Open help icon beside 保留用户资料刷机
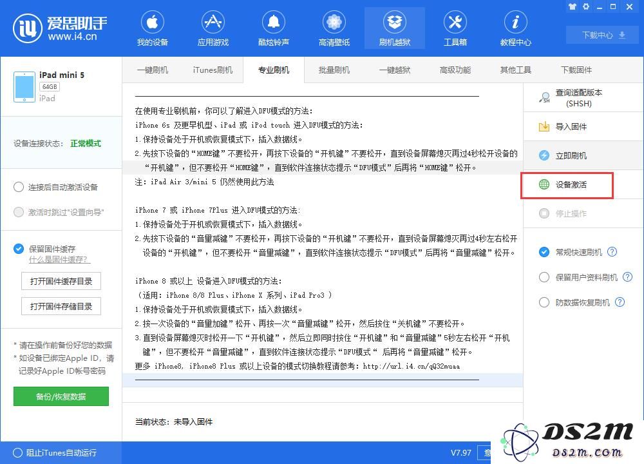This screenshot has height=464, width=644. tap(627, 277)
